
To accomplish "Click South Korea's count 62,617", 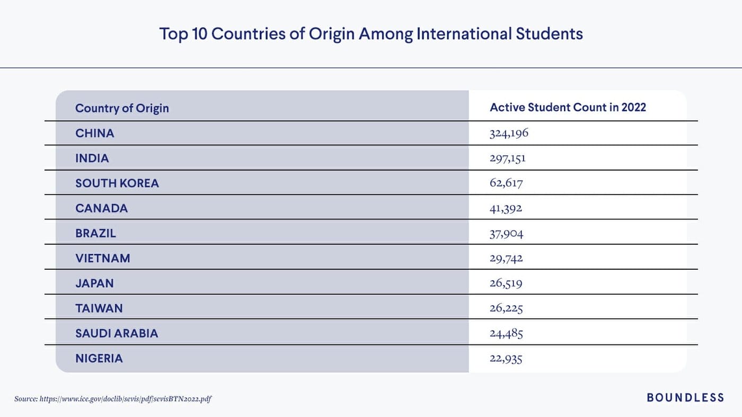I will [x=506, y=183].
